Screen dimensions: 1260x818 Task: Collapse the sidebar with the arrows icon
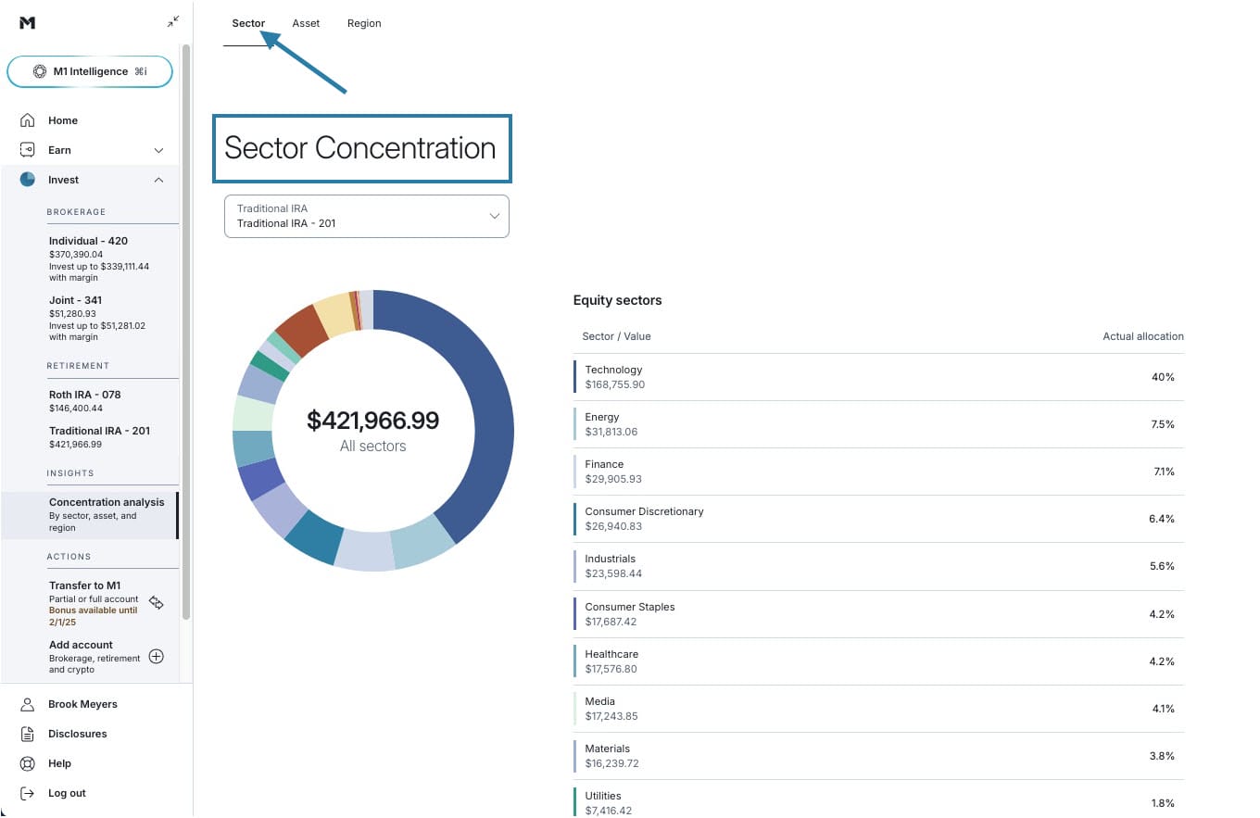[172, 21]
